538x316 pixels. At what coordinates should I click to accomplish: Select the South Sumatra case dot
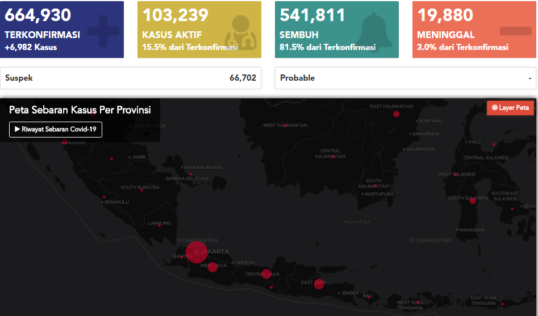tap(141, 190)
